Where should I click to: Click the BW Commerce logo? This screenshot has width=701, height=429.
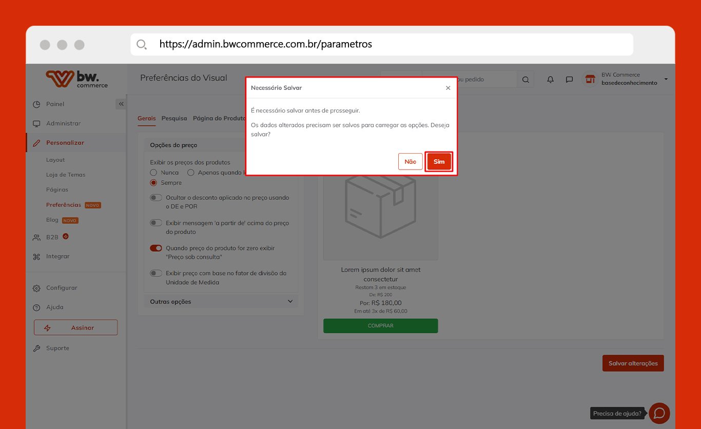pos(77,79)
